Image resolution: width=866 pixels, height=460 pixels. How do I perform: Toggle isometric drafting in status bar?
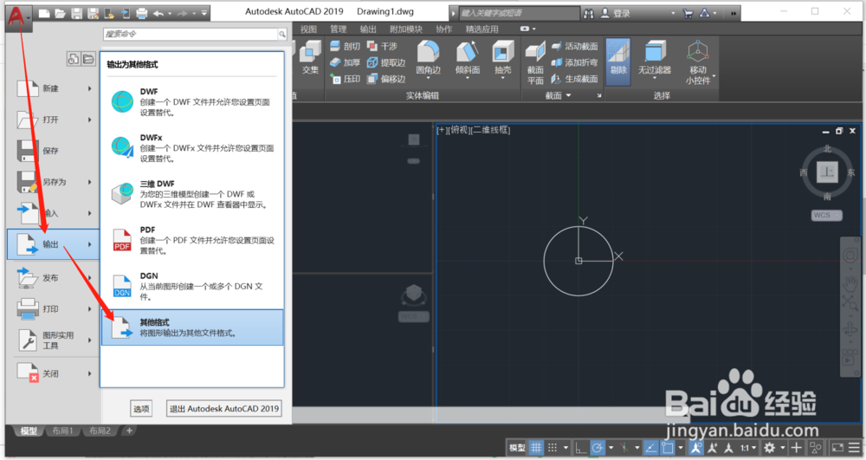pyautogui.click(x=624, y=448)
